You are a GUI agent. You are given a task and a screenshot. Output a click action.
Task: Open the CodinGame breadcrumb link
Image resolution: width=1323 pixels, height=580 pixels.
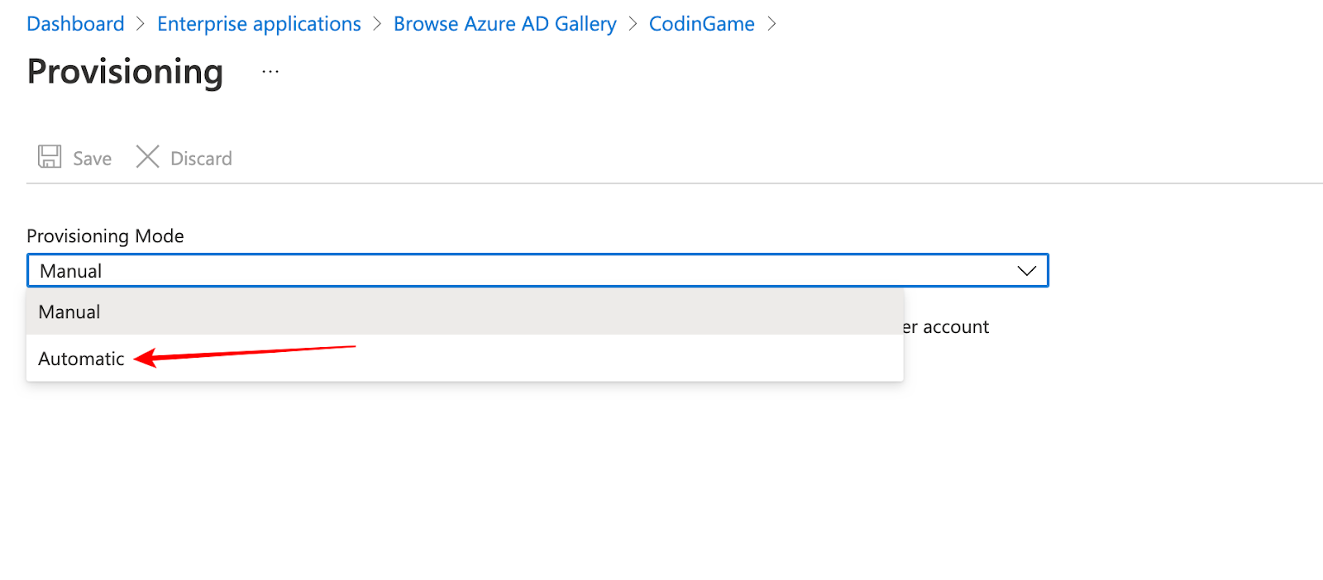[x=701, y=24]
